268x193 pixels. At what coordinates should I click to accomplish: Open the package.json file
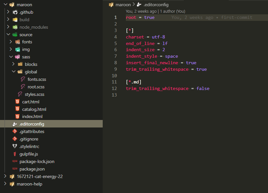click(x=32, y=169)
